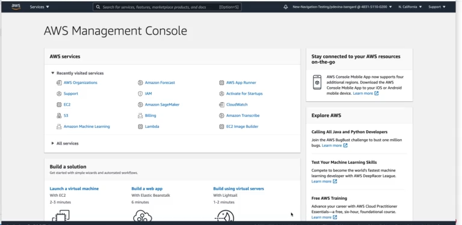The image size is (462, 225).
Task: Open the Support service link
Action: click(x=71, y=94)
